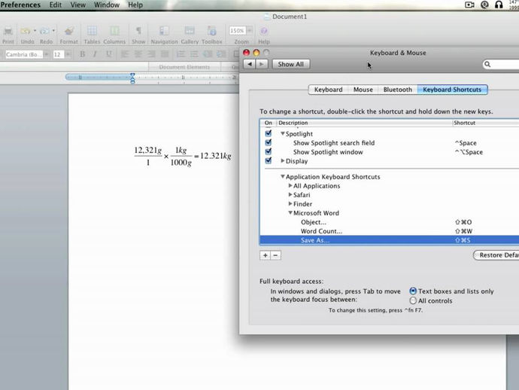Click the search magnifier in Keyboard & Mouse
This screenshot has height=390, width=519.
coord(487,64)
